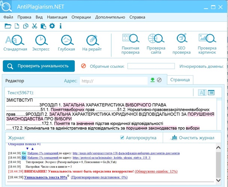Viewport: 228px width, 187px height.
Task: Jump to previous match up arrow
Action: point(33,148)
